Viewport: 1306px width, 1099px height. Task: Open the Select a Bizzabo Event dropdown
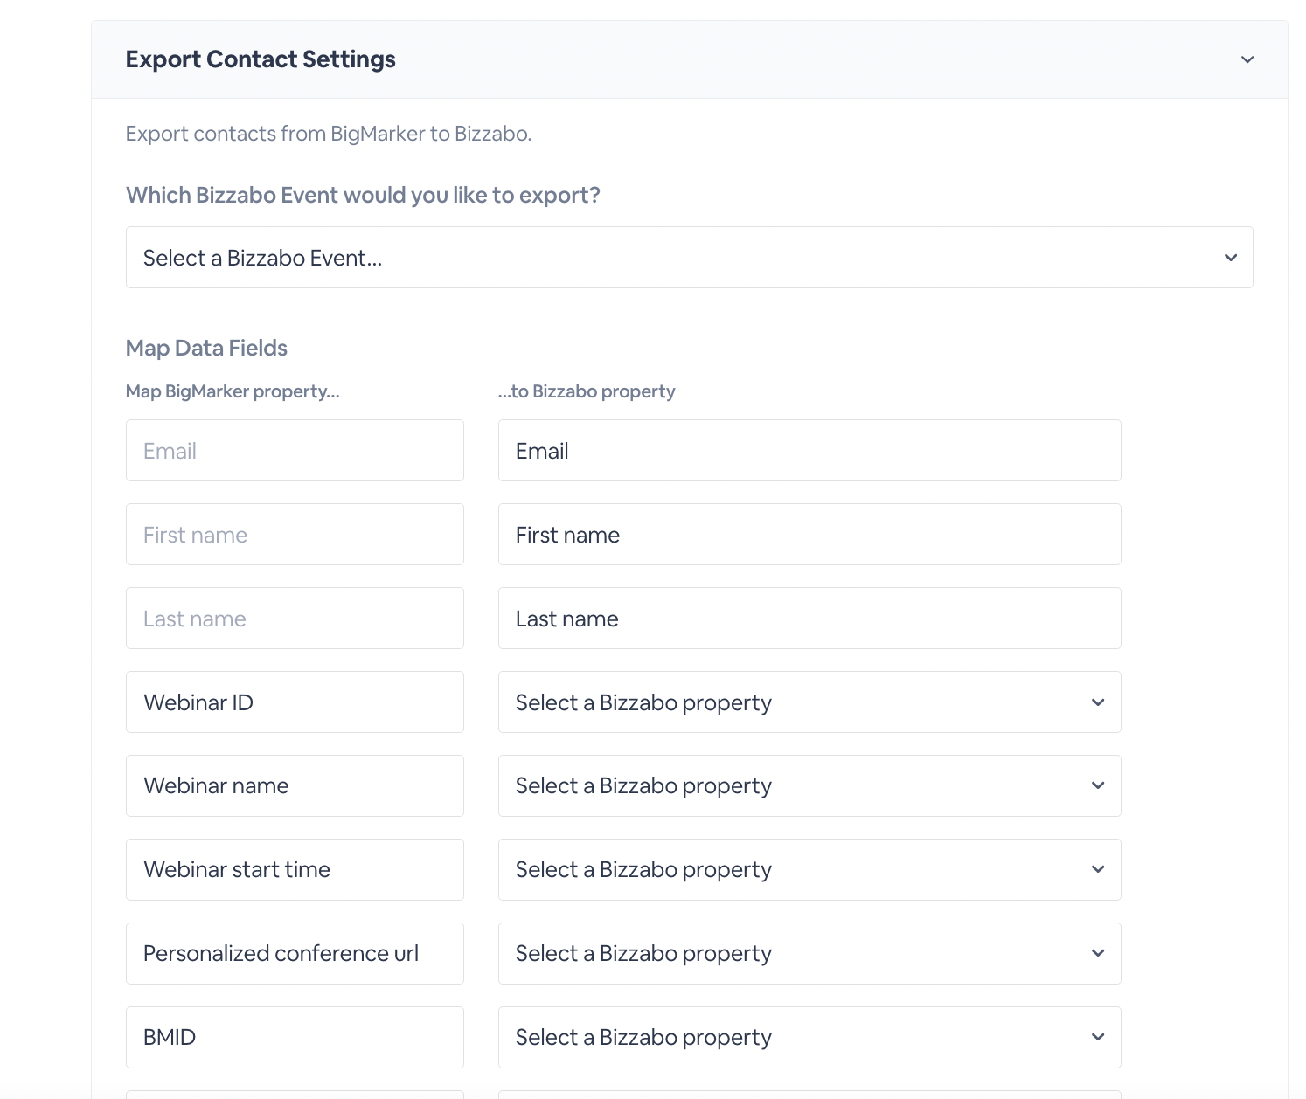coord(689,258)
